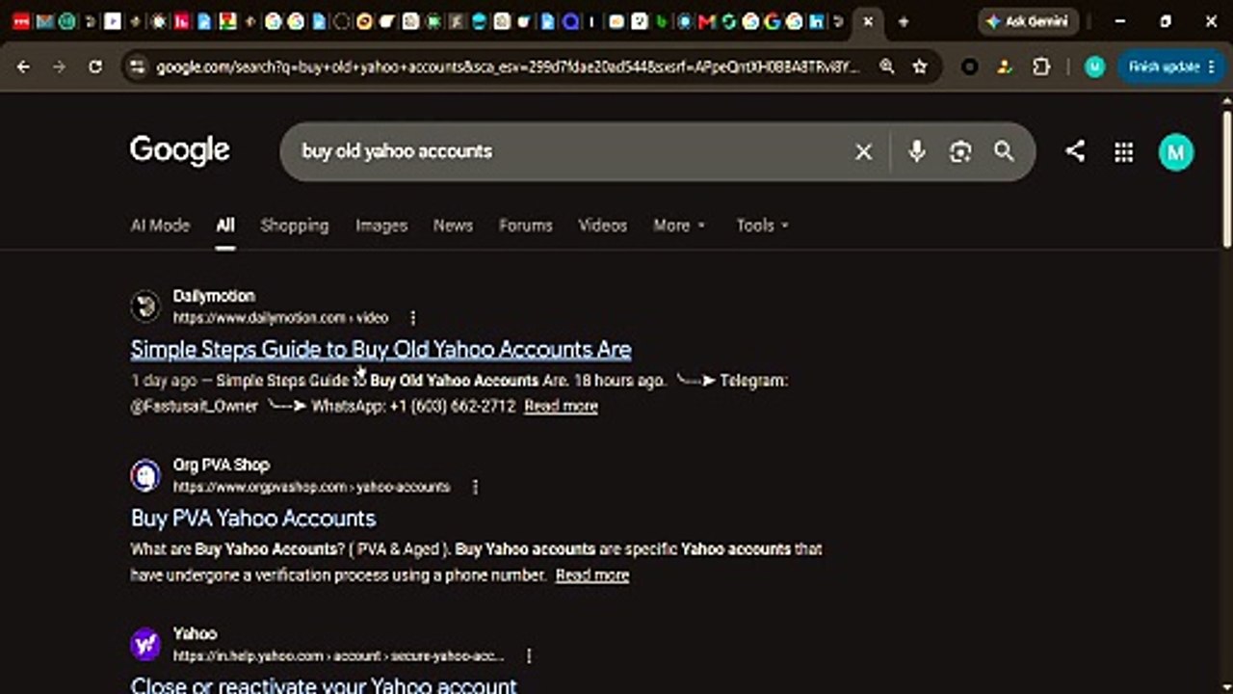Open the new tab plus button
1233x694 pixels.
coord(904,21)
